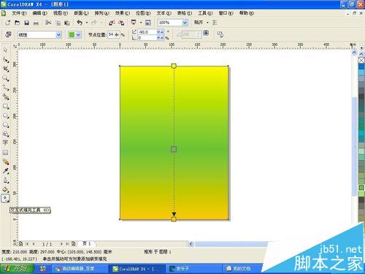The height and width of the screenshot is (274, 365).
Task: Select the Smart Fill tool
Action: (x=6, y=97)
